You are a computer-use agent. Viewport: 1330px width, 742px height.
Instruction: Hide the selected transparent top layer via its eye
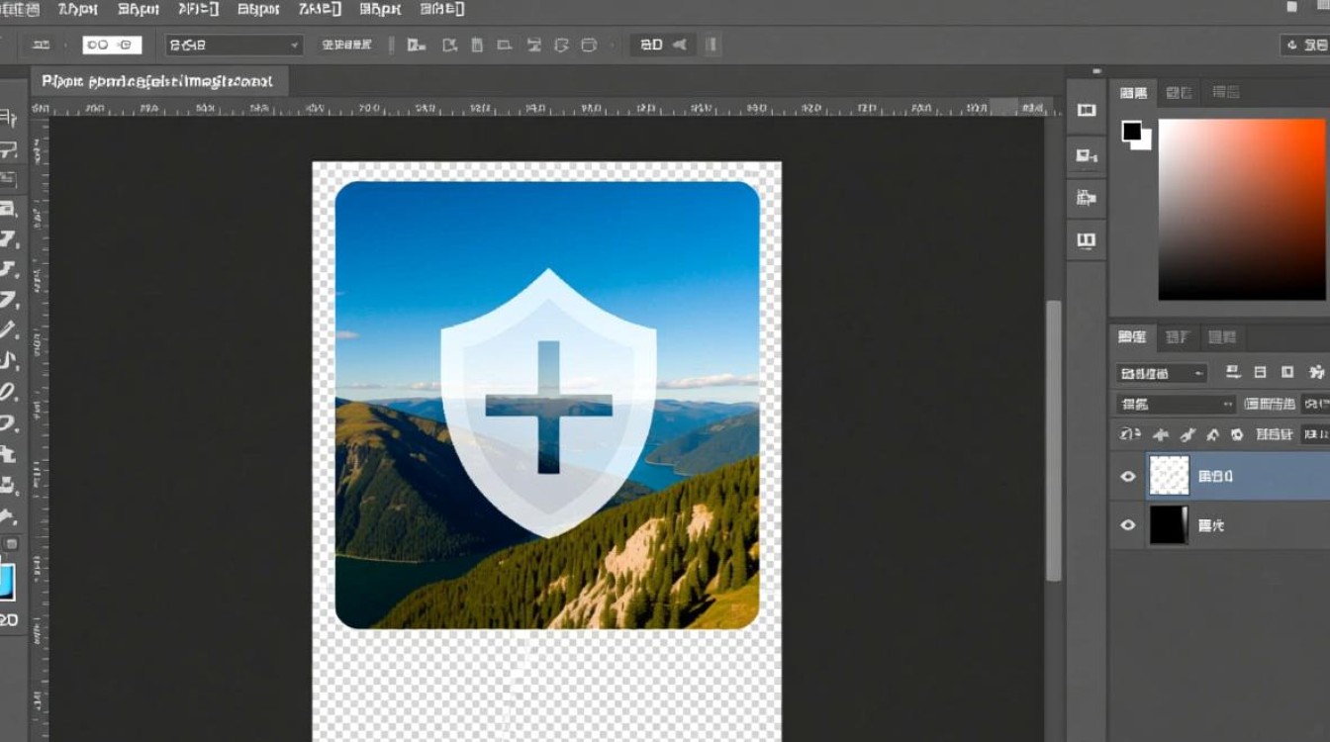[1127, 477]
